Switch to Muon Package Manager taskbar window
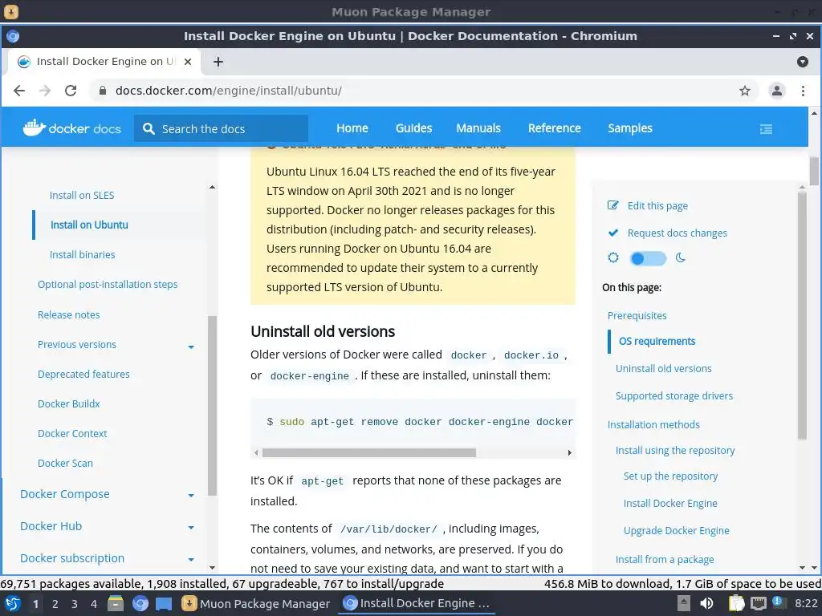This screenshot has height=616, width=822. [x=256, y=603]
